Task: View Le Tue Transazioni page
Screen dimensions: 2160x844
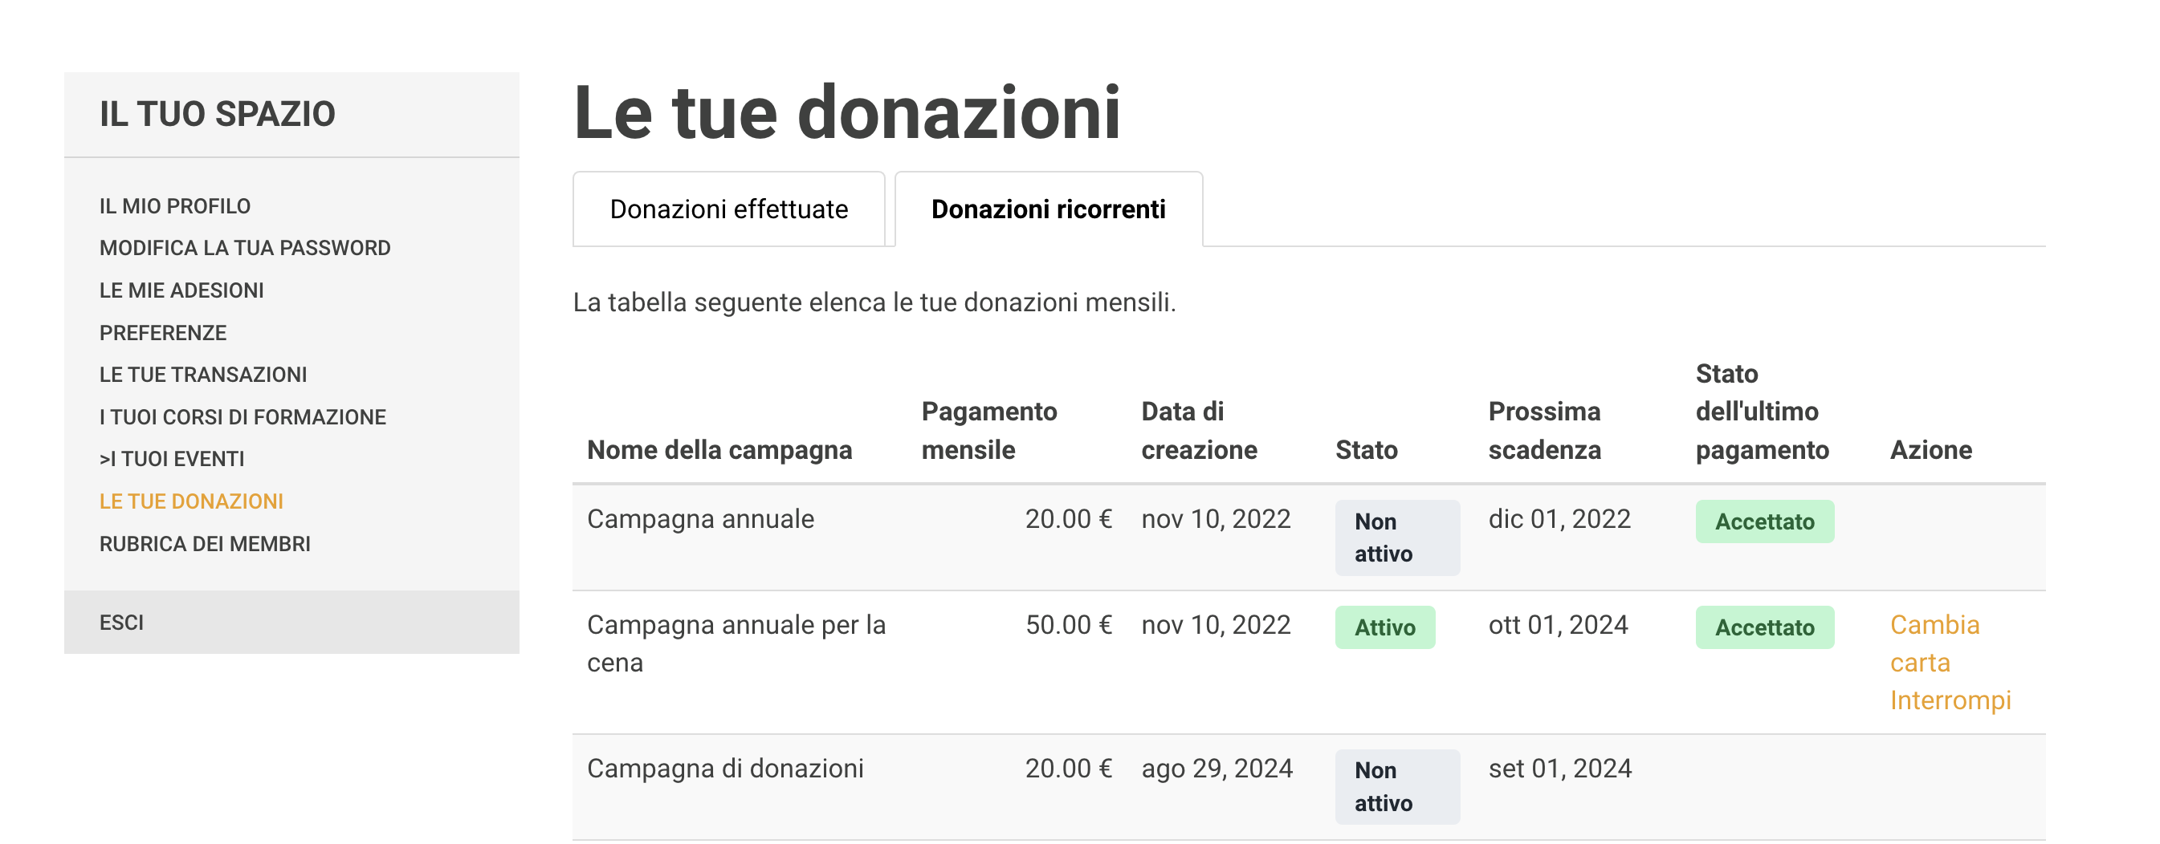Action: click(x=203, y=375)
